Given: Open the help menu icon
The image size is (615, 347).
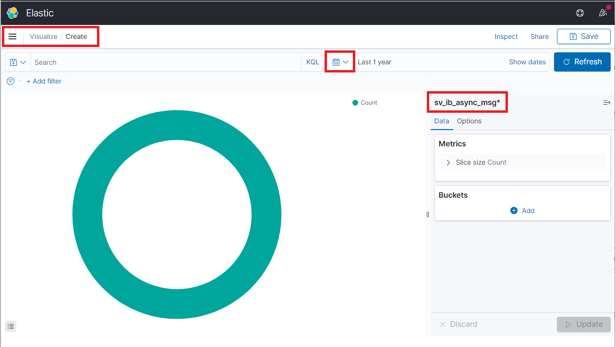Looking at the screenshot, I should (580, 13).
